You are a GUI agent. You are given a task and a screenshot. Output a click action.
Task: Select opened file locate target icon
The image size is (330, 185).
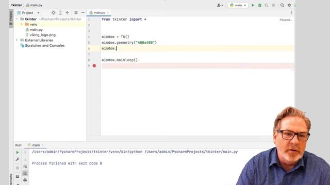(54, 13)
